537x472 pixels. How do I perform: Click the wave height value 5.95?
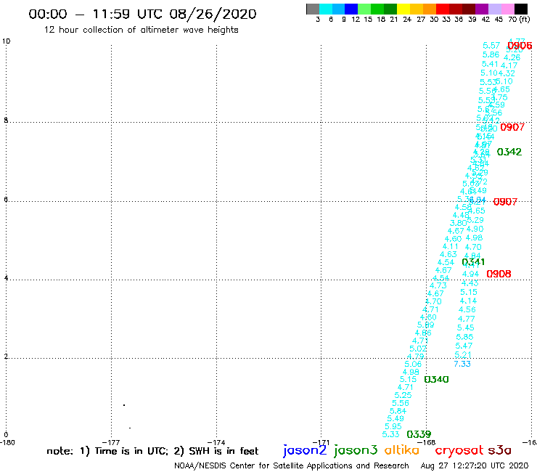(x=393, y=426)
